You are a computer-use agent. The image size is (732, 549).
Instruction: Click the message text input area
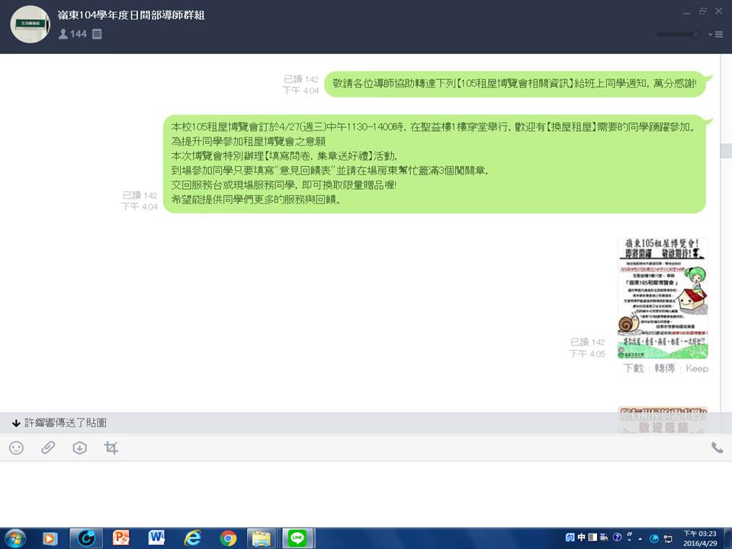366,494
